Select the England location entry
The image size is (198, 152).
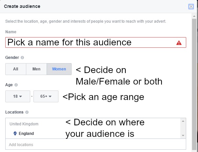pyautogui.click(x=26, y=134)
